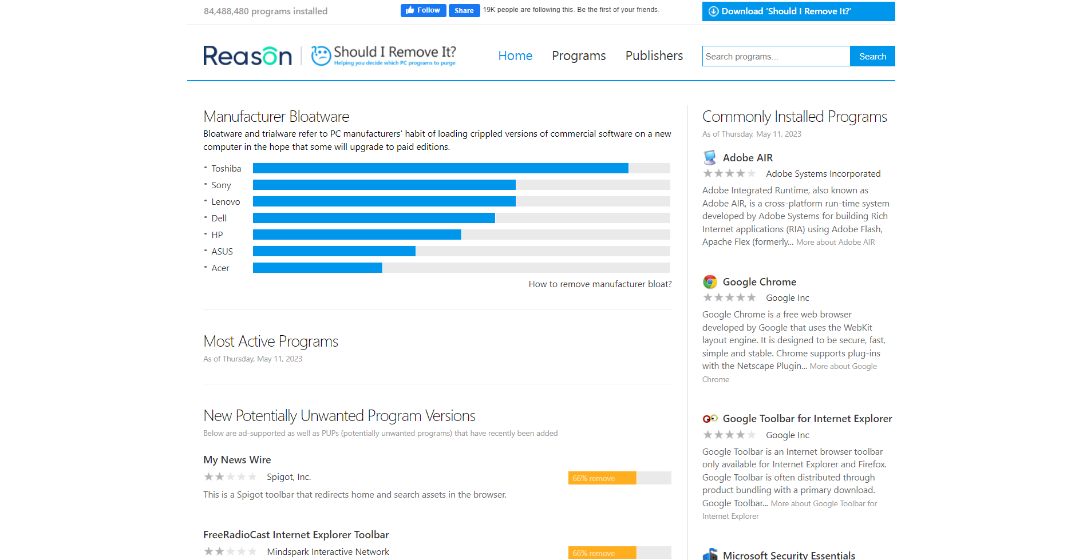The image size is (1083, 560).
Task: Click the Microsoft Security Essentials icon
Action: pos(710,554)
